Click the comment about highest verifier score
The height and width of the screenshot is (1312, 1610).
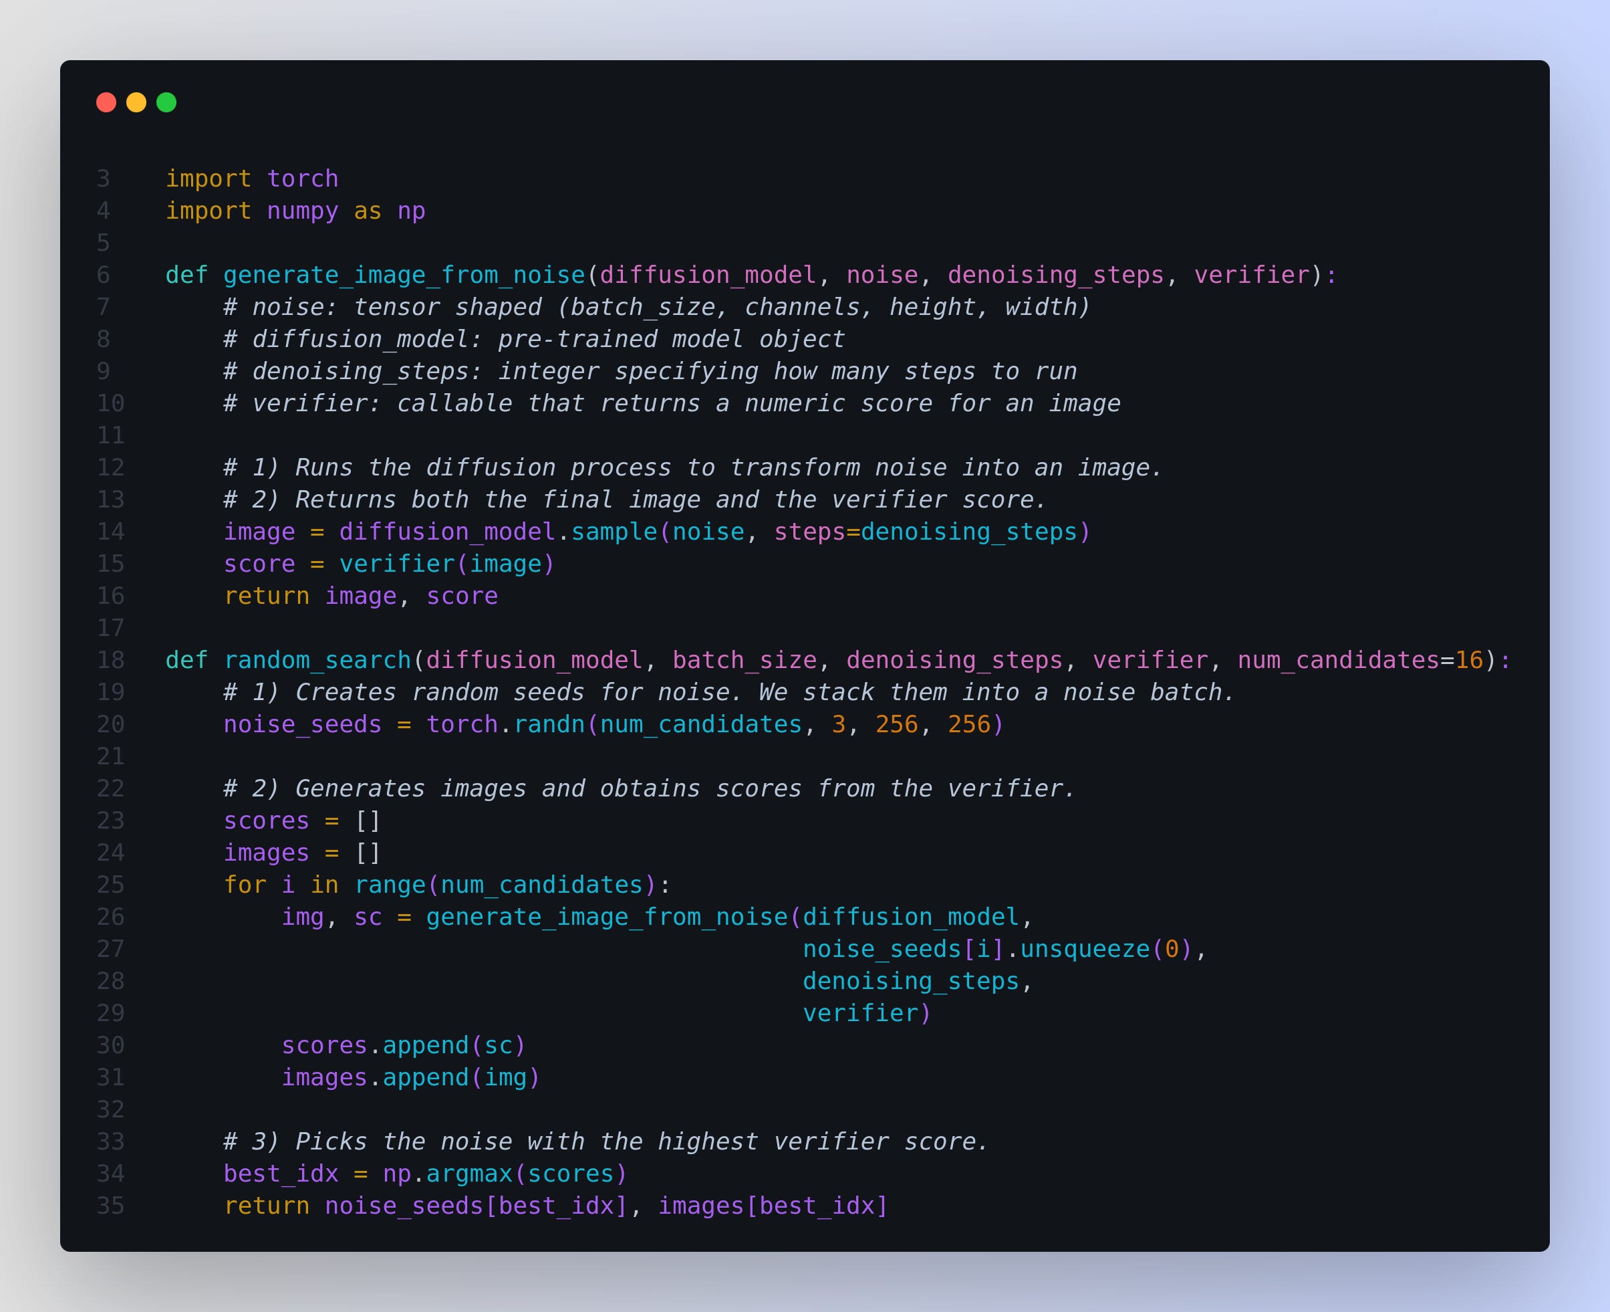tap(606, 1142)
